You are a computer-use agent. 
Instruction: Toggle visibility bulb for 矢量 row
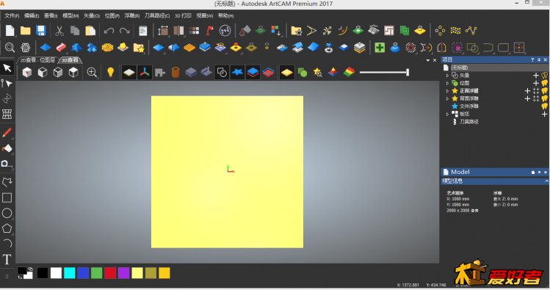tap(544, 76)
